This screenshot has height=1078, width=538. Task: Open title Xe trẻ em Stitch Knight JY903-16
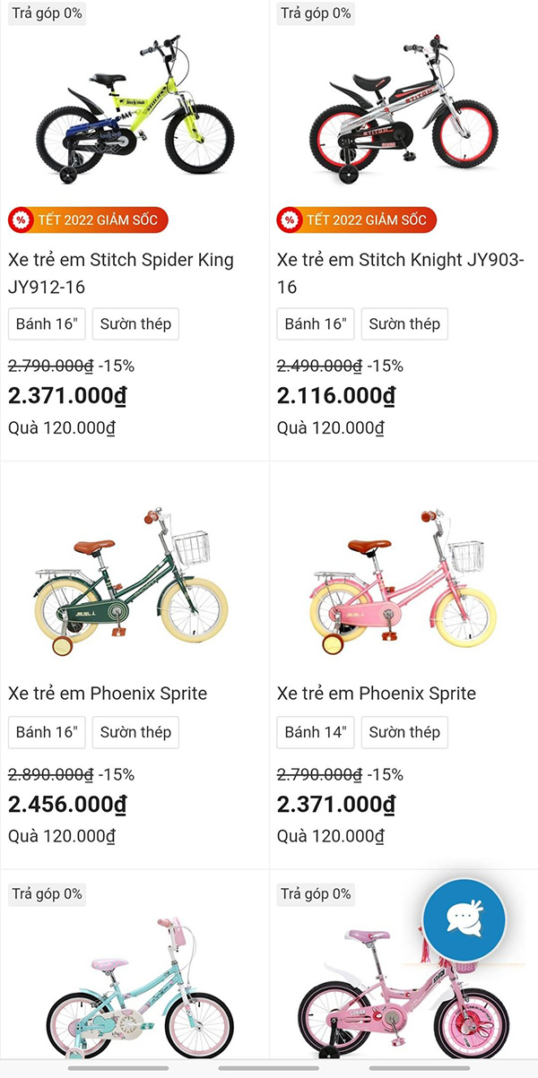click(390, 273)
